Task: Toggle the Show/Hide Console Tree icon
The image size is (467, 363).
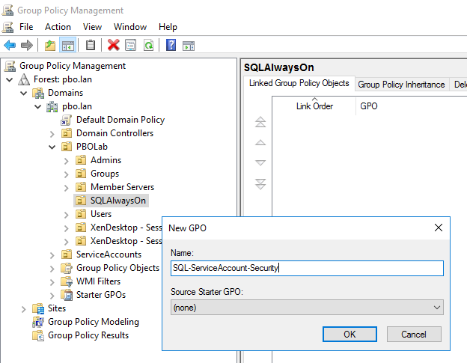Action: 68,46
